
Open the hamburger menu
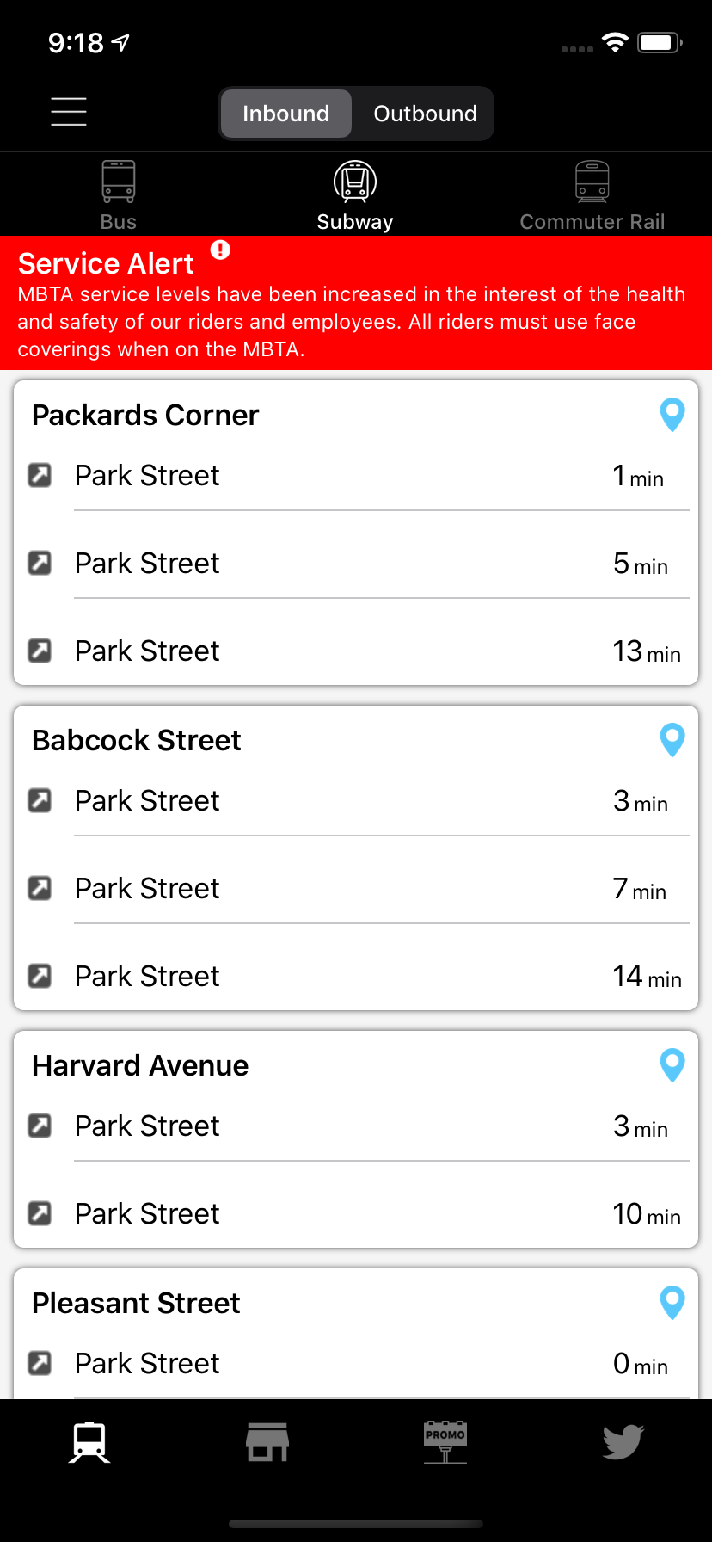(69, 112)
